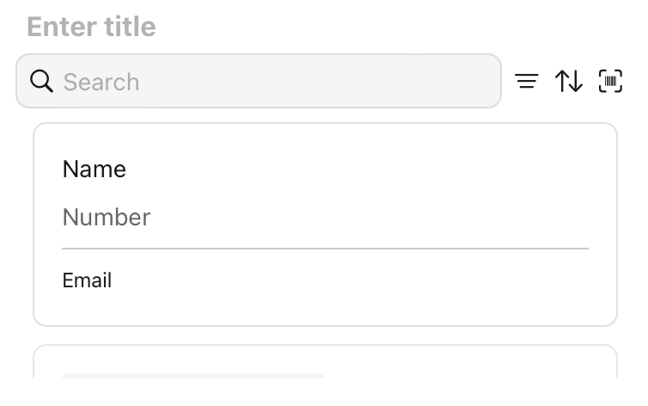Click the divider line under Number
This screenshot has width=648, height=406.
325,249
